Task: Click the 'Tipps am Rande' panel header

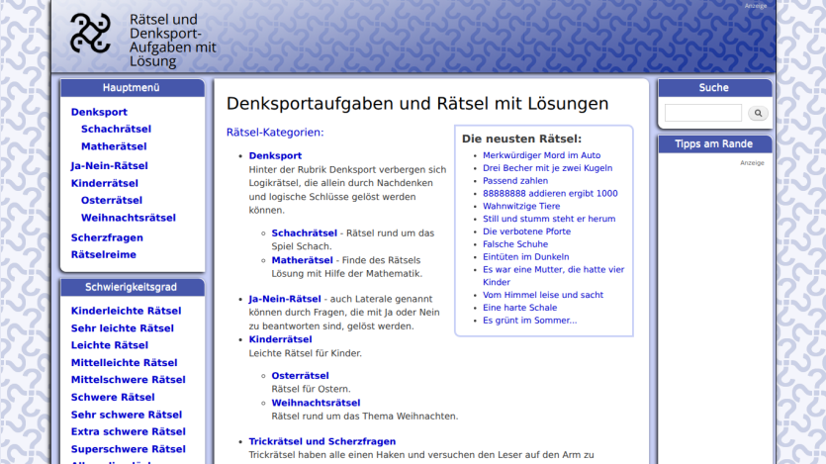Action: (x=714, y=143)
